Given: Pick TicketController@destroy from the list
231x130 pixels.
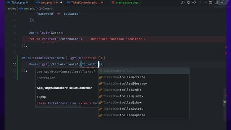Looking at the screenshot, I should click(144, 83).
